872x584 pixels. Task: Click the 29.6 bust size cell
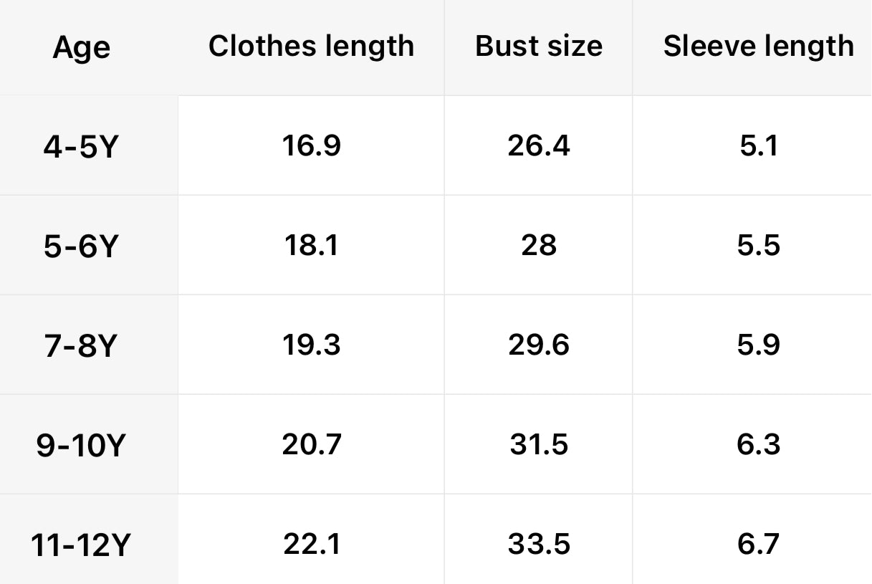coord(539,345)
